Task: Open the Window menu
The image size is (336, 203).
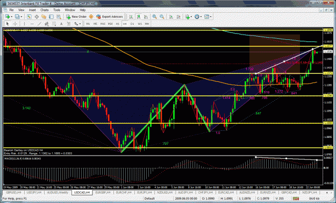Action: click(x=70, y=10)
